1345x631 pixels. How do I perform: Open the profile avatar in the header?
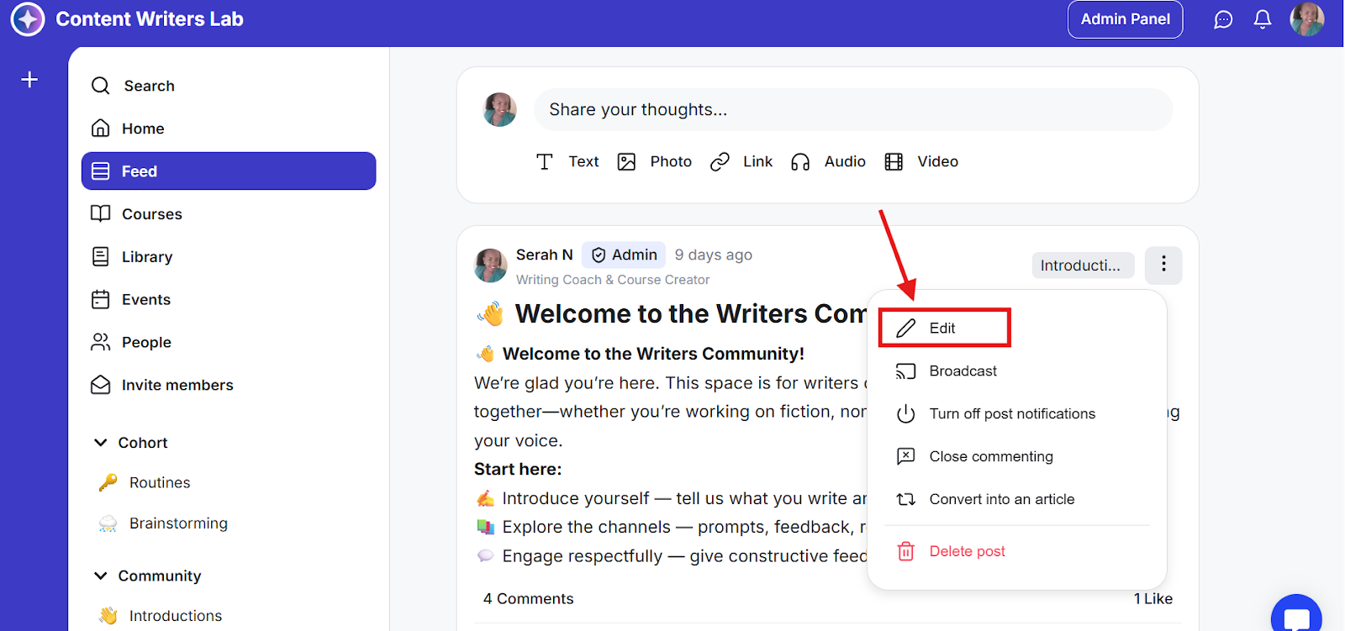1307,18
